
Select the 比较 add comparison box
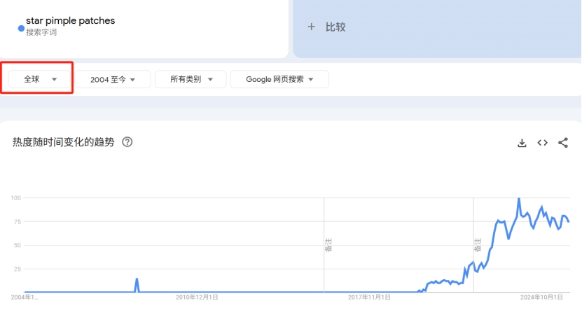(437, 28)
